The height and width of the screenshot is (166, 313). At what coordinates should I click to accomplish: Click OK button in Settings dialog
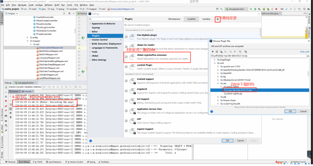click(227, 141)
